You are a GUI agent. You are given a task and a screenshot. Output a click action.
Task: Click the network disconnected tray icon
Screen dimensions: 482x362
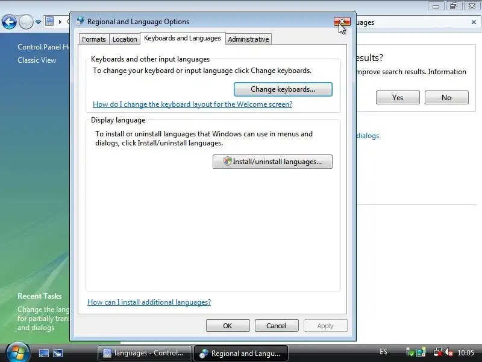(438, 352)
